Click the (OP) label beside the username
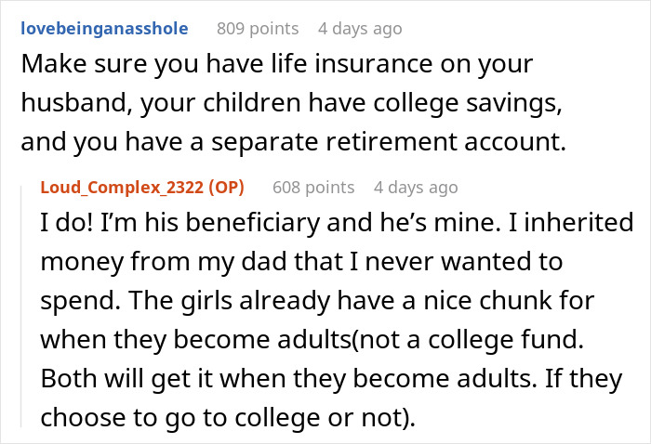The width and height of the screenshot is (651, 444). click(x=223, y=188)
